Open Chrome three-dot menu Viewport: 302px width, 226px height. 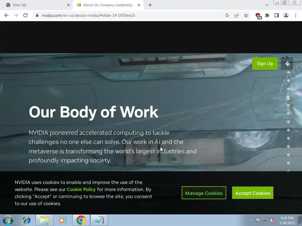tap(296, 15)
